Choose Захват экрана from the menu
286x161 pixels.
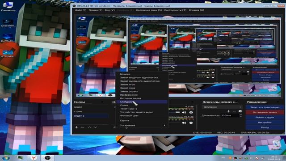pyautogui.click(x=142, y=91)
